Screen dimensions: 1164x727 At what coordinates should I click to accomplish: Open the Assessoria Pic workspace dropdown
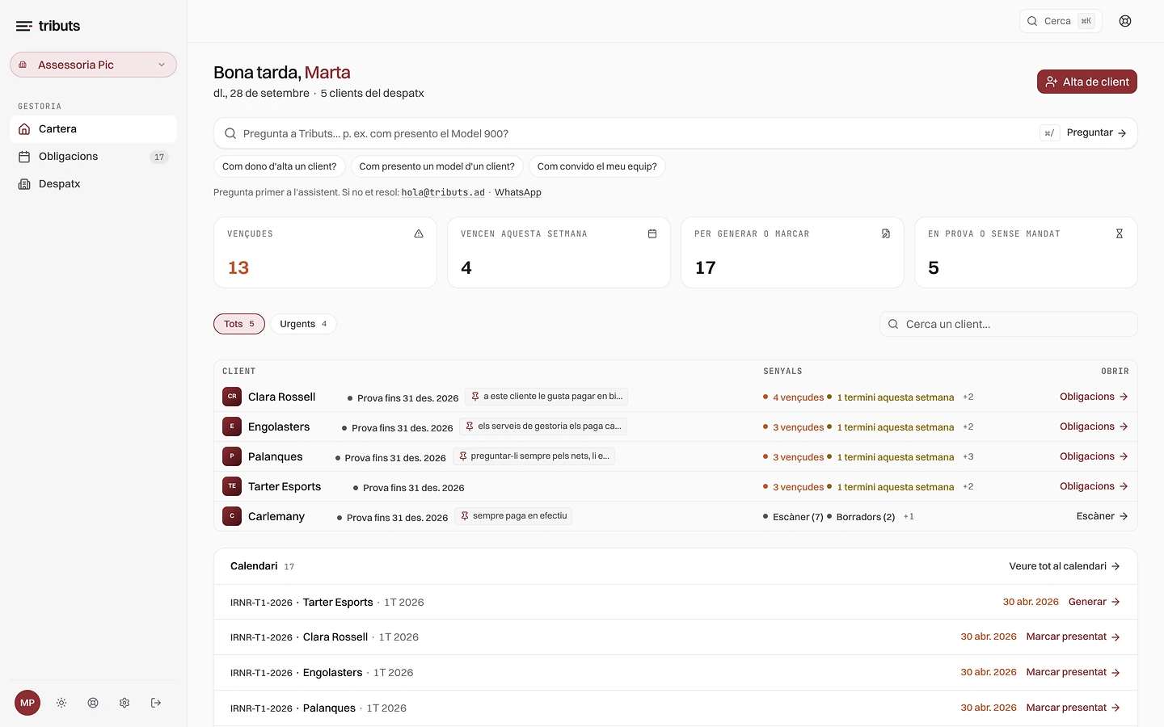[93, 65]
